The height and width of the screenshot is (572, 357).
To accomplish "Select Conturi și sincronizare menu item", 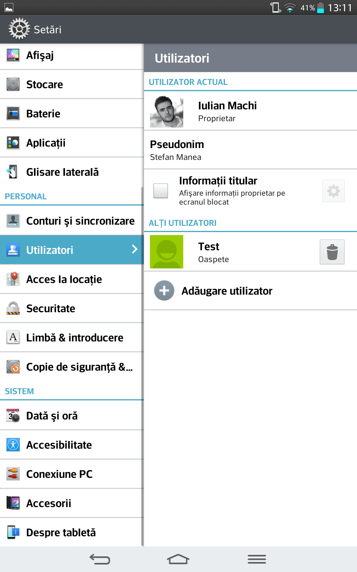I will pyautogui.click(x=72, y=221).
